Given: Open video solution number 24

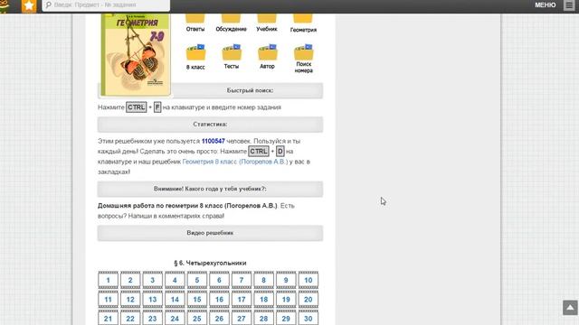Looking at the screenshot, I should click(175, 318).
